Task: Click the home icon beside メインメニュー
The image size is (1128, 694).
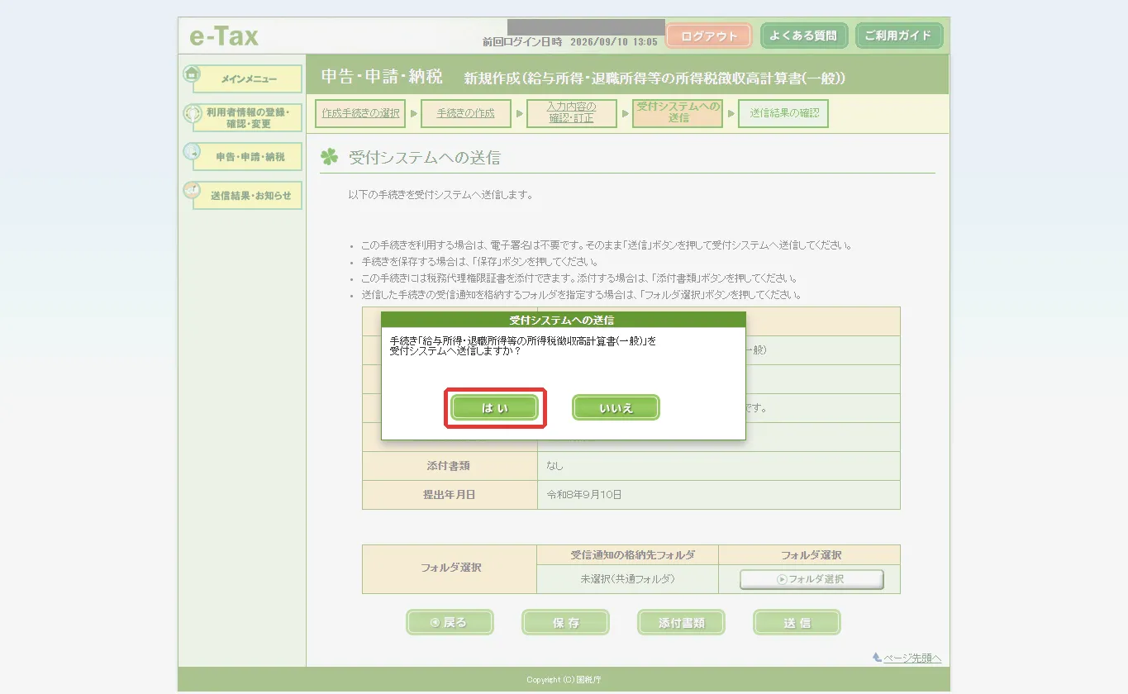Action: 192,74
